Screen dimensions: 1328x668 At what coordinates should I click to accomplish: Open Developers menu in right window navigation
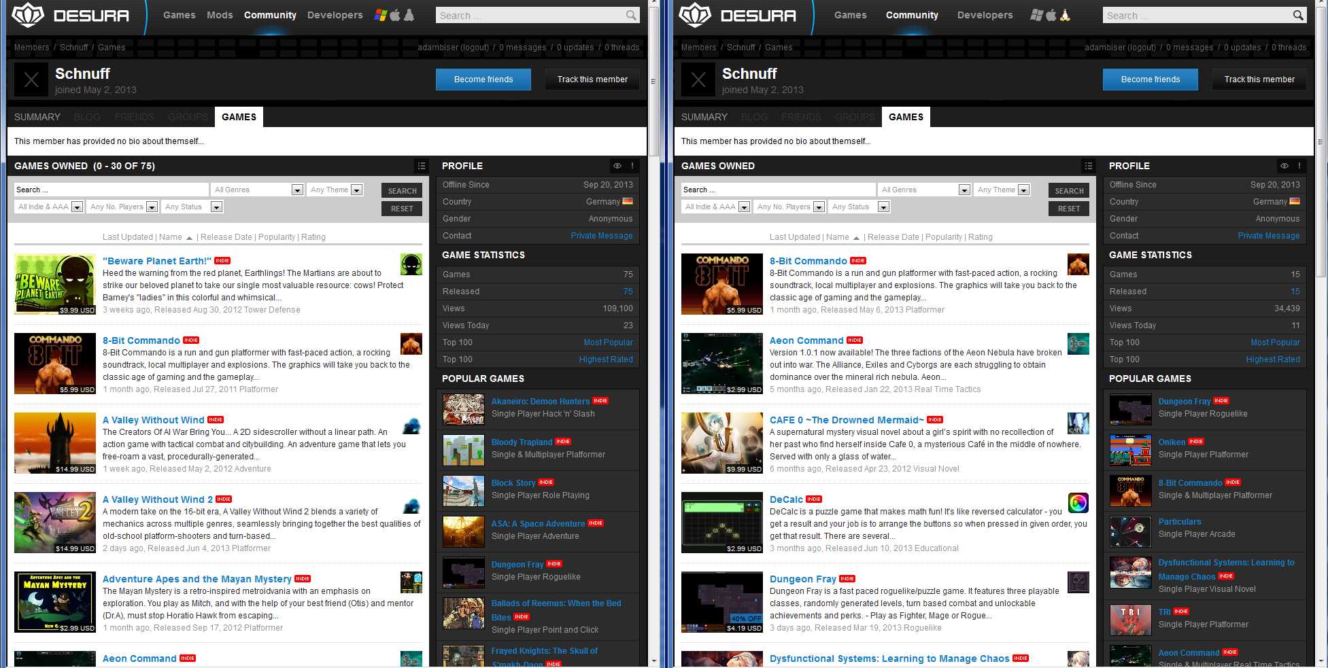(x=985, y=15)
